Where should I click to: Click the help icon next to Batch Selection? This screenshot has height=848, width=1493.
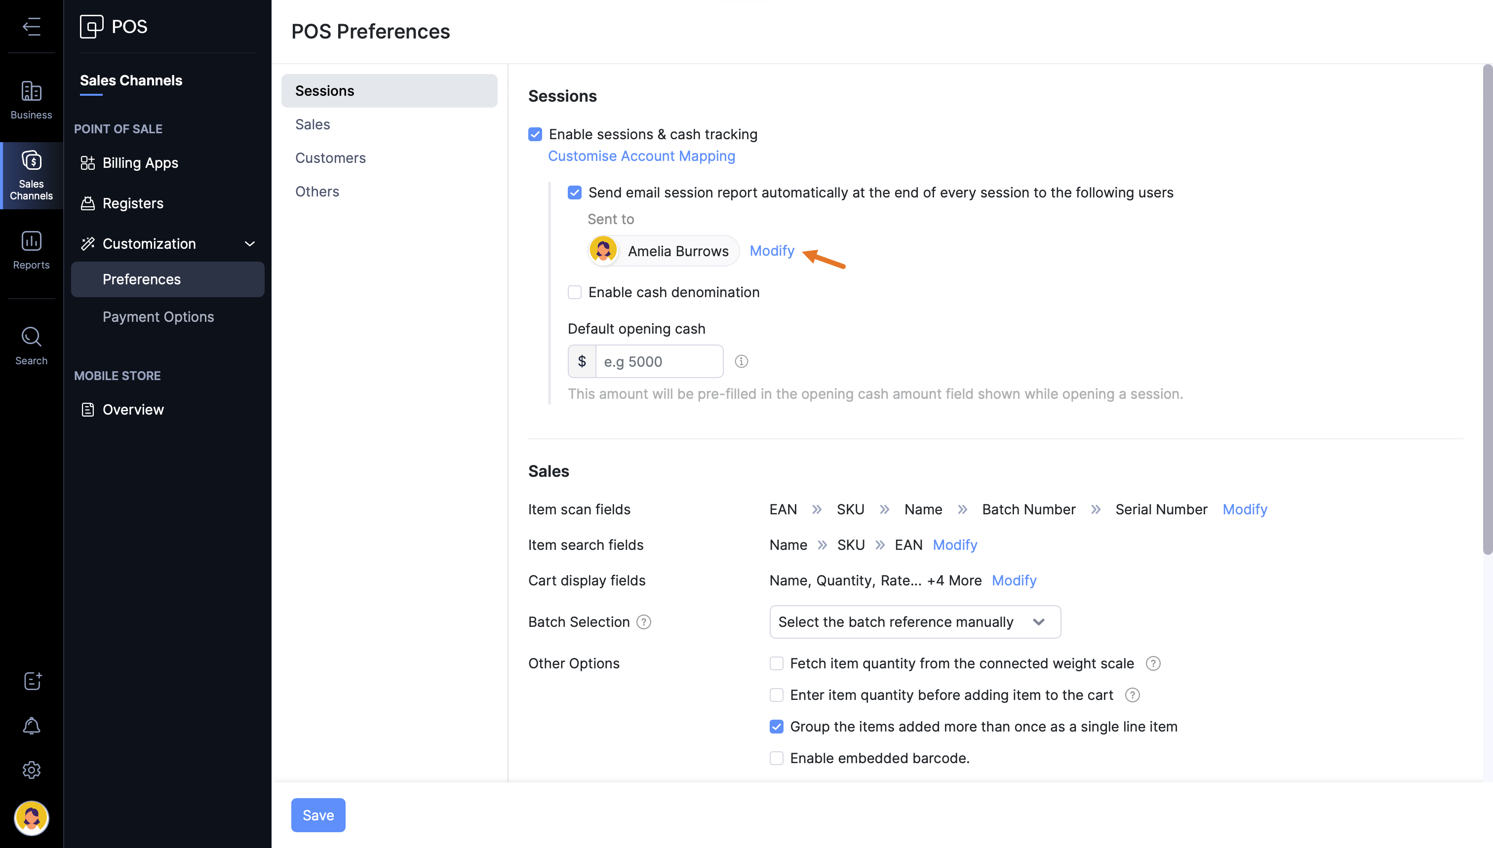point(644,622)
